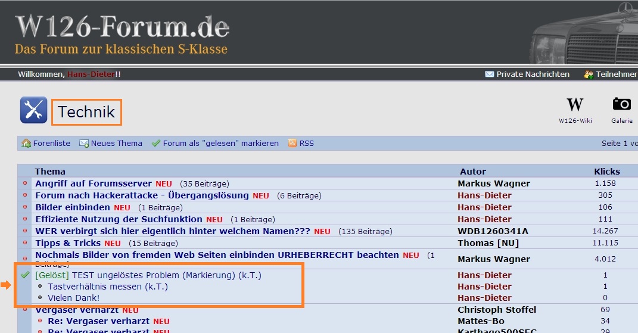Open the Galerie camera icon

tap(622, 104)
